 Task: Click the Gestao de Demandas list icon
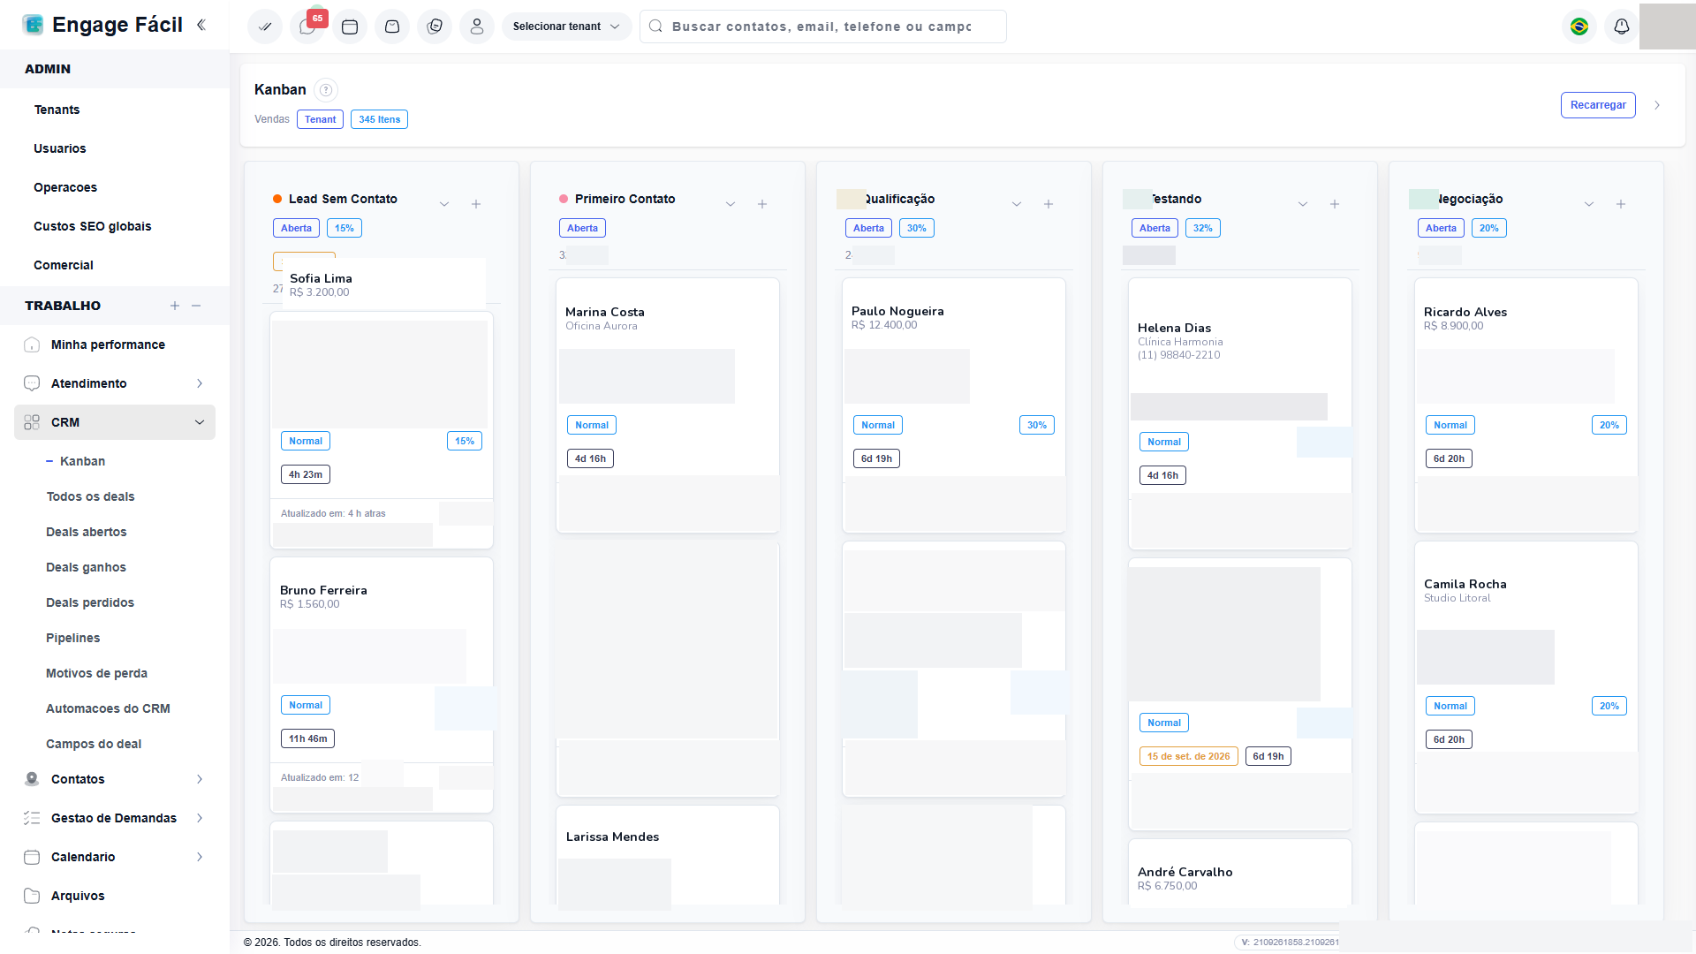[x=32, y=818]
